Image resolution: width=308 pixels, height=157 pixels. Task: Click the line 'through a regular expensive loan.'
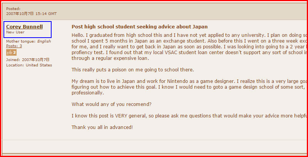[x=110, y=58]
